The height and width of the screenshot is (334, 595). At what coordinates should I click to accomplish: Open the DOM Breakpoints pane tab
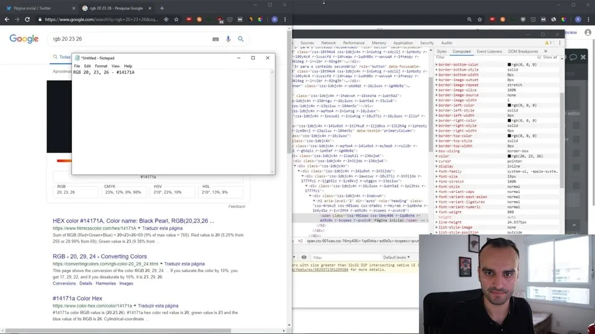[523, 51]
